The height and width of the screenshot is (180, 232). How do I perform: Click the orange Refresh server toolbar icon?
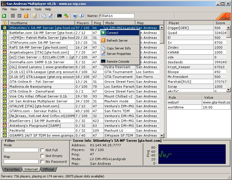(x=26, y=16)
